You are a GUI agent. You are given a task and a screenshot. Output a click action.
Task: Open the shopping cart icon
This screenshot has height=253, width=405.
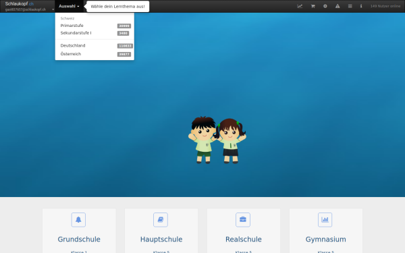(313, 6)
